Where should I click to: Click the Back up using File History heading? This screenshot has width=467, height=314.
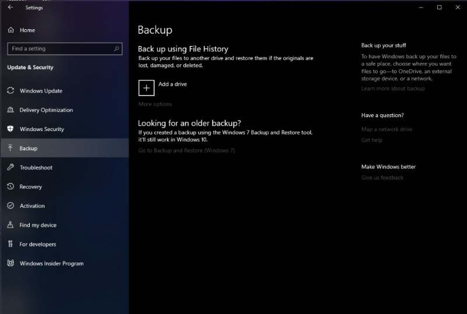tap(183, 49)
